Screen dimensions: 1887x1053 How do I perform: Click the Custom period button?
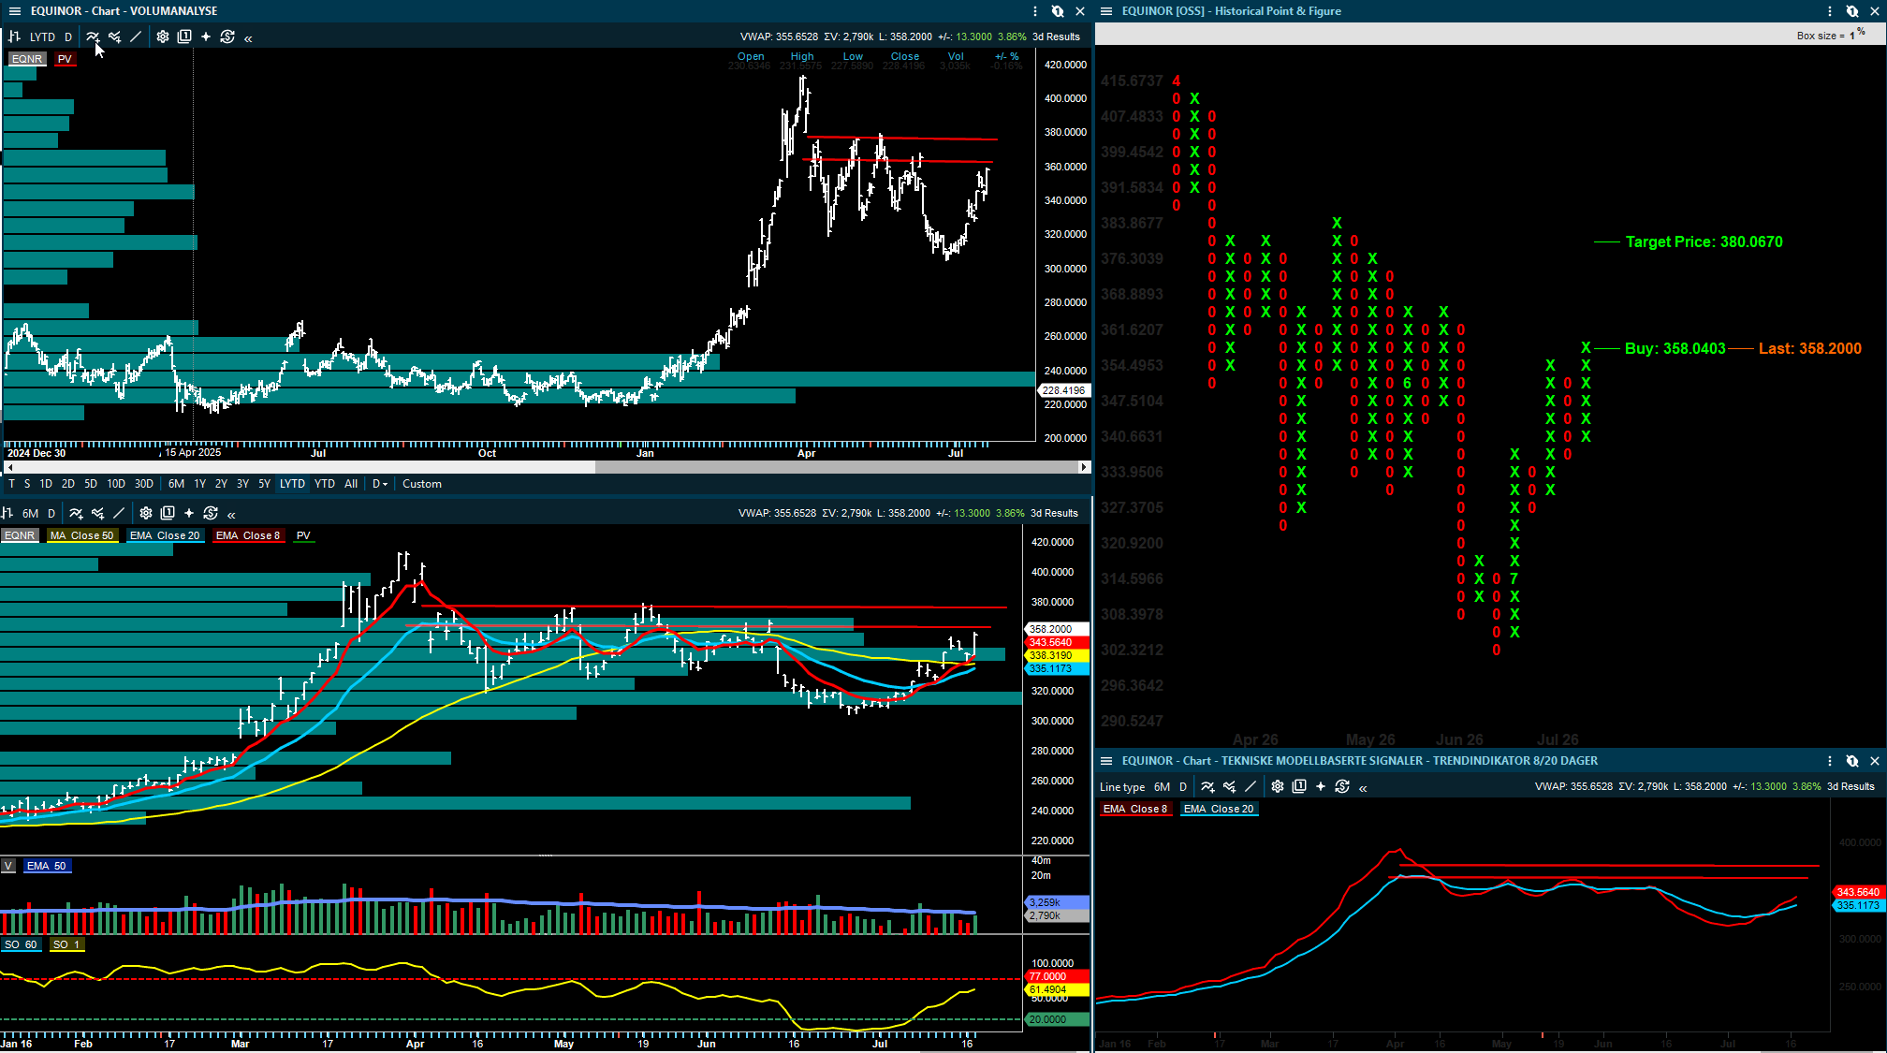422,484
